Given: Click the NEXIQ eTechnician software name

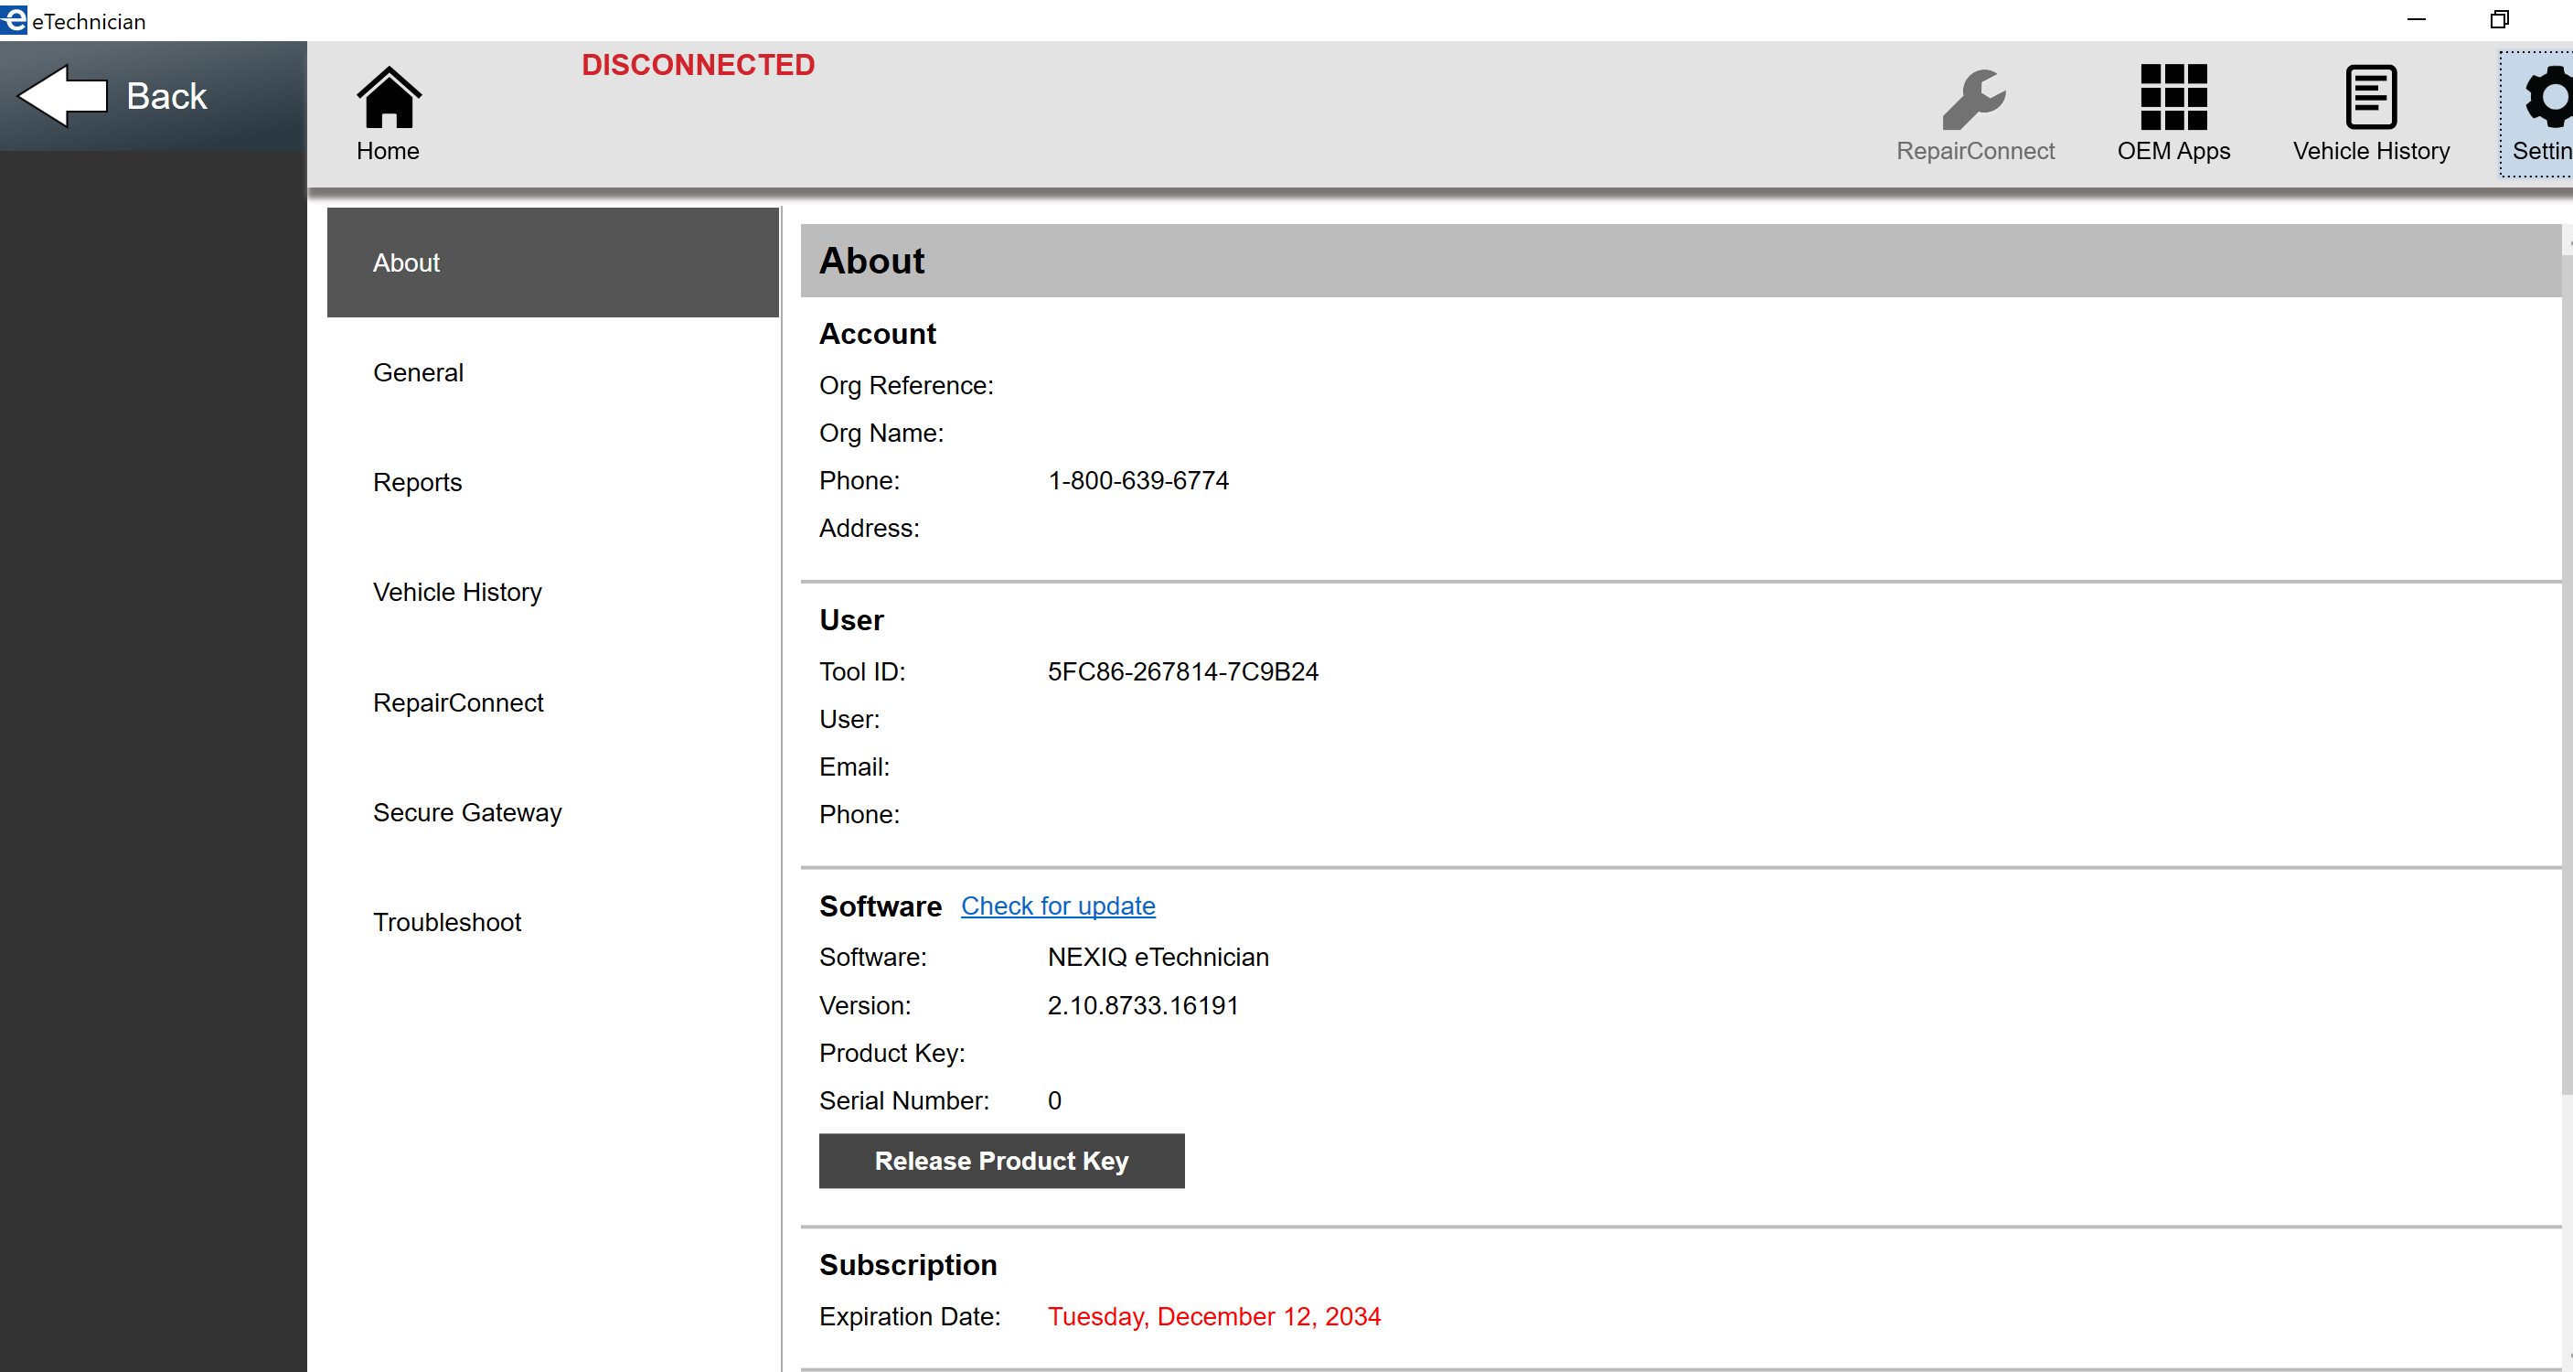Looking at the screenshot, I should coord(1158,958).
